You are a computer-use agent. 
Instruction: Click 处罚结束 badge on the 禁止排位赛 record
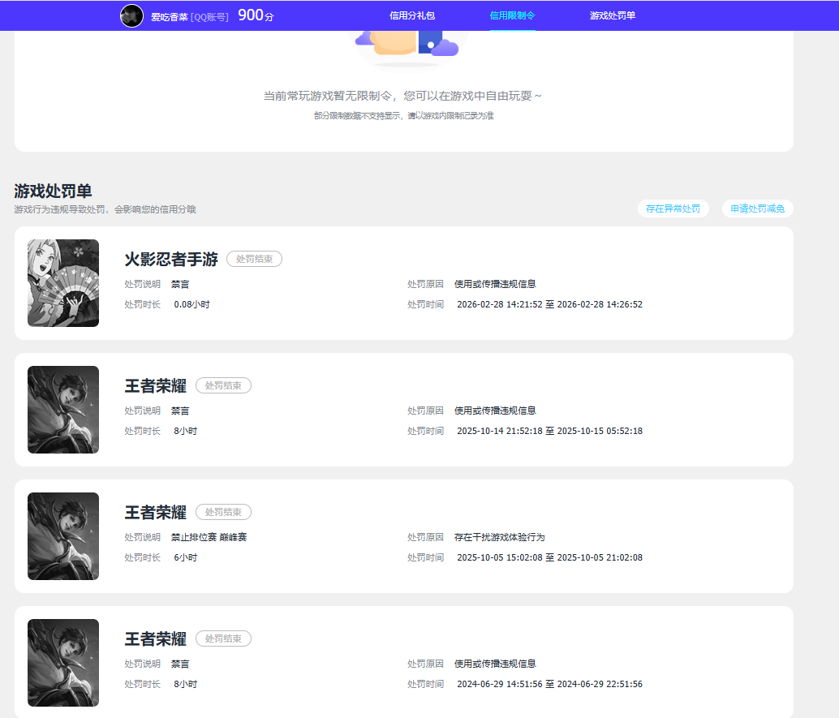point(223,512)
